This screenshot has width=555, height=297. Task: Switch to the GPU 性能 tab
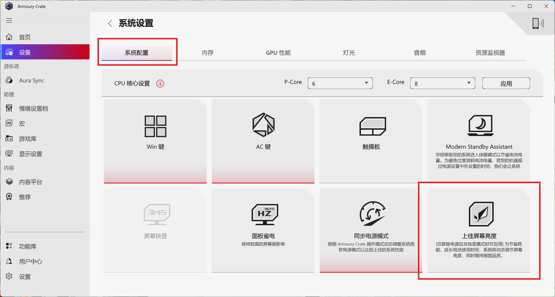tap(278, 53)
